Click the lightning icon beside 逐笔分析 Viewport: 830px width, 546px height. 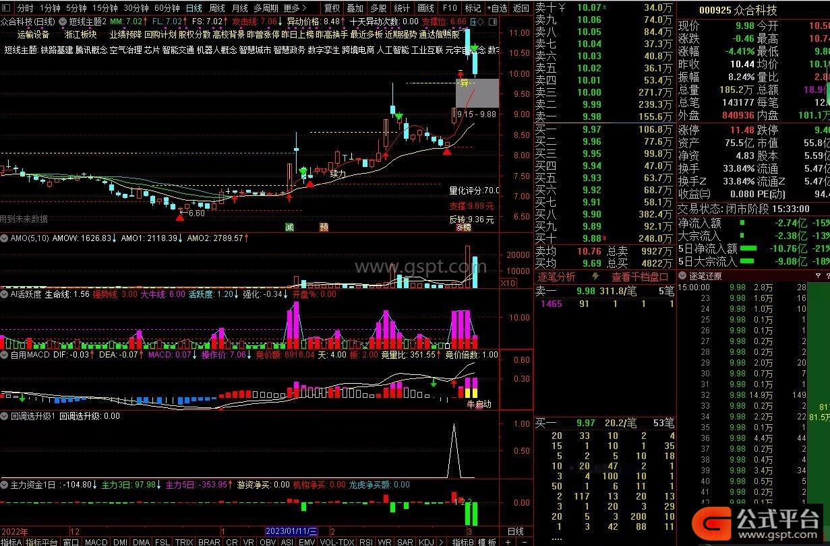tap(595, 277)
